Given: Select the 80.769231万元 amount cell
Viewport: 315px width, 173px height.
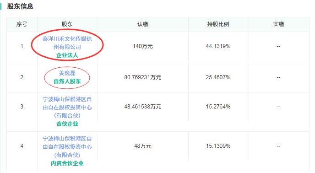Looking at the screenshot, I should tap(143, 77).
